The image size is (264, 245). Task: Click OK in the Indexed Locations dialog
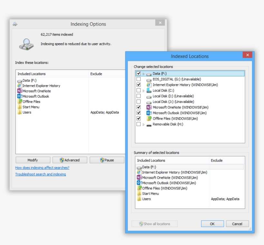coord(212,224)
